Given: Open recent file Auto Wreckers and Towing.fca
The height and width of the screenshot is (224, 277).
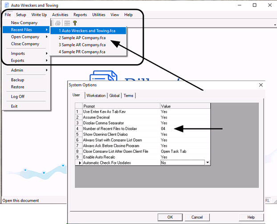Looking at the screenshot, I should tap(88, 31).
